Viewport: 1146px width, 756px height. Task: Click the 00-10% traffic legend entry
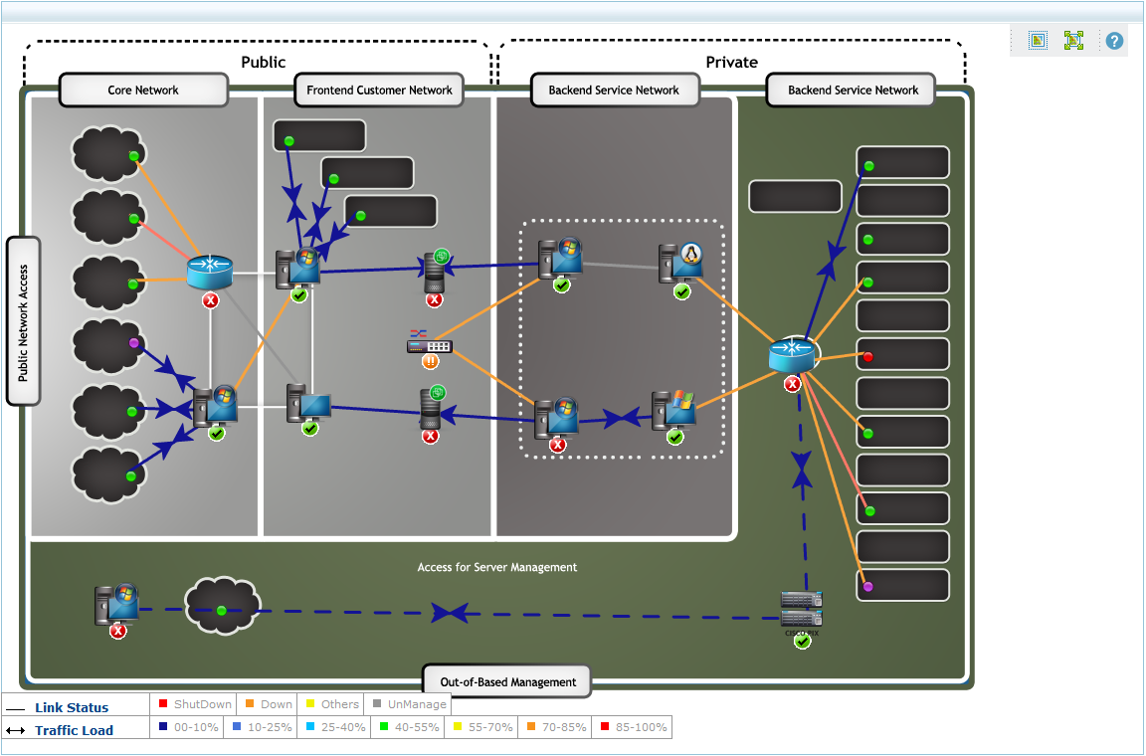pyautogui.click(x=188, y=727)
